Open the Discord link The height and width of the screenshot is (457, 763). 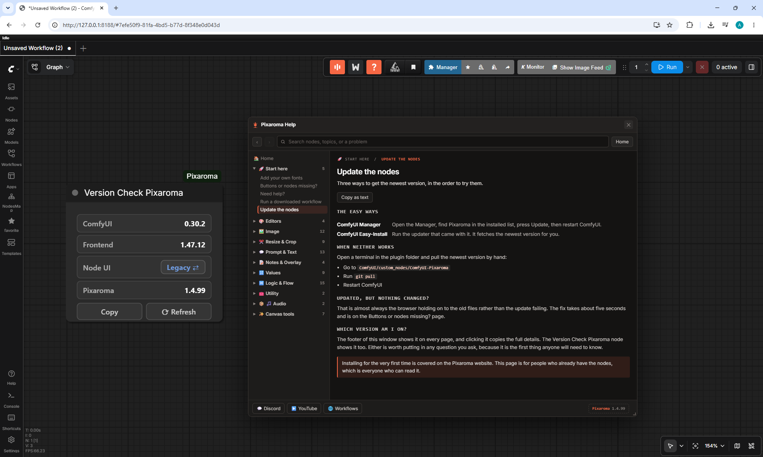tap(269, 409)
